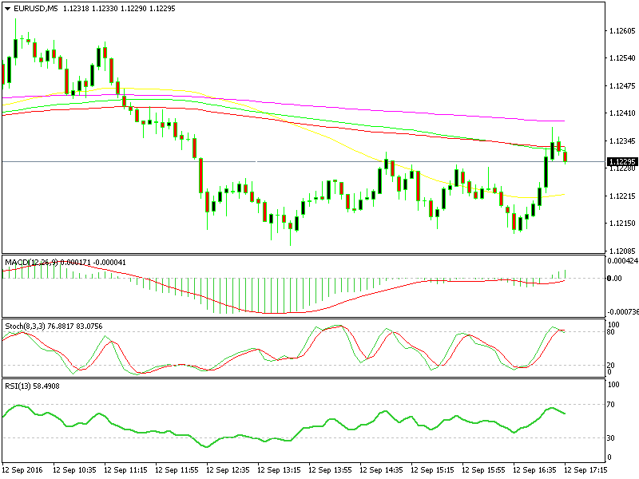Select the Stoch(8,3,3) indicator label
Image resolution: width=639 pixels, height=479 pixels.
click(x=26, y=327)
